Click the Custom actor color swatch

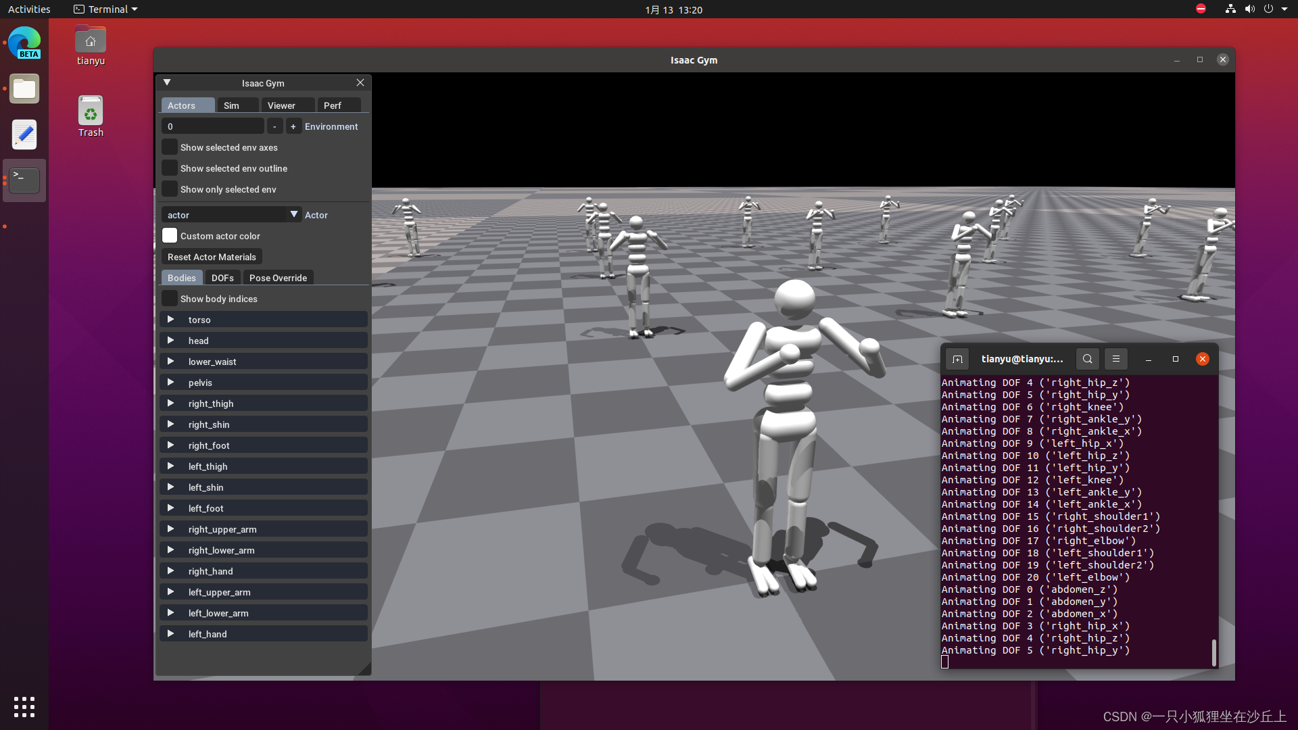coord(170,236)
